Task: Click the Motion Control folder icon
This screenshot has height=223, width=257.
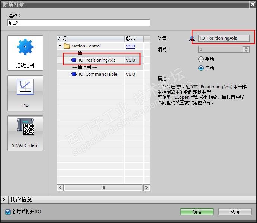Action: pyautogui.click(x=67, y=46)
